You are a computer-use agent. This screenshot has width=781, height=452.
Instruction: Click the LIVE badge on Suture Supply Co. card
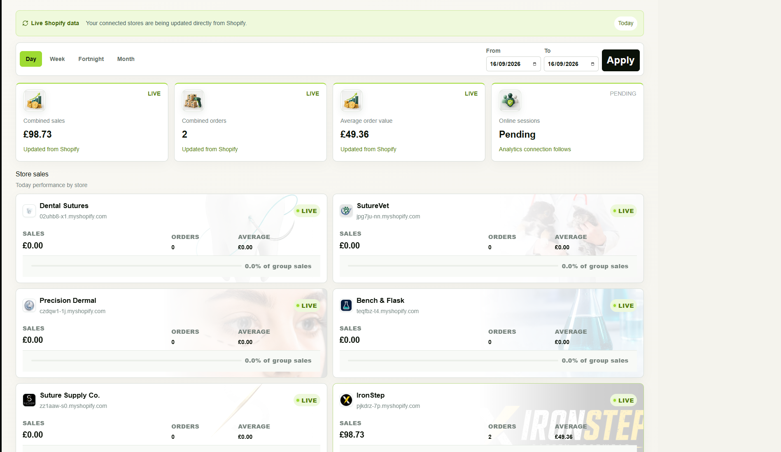point(307,400)
